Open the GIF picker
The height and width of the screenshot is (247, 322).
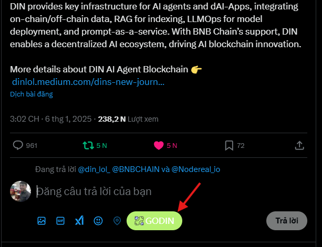click(x=60, y=221)
